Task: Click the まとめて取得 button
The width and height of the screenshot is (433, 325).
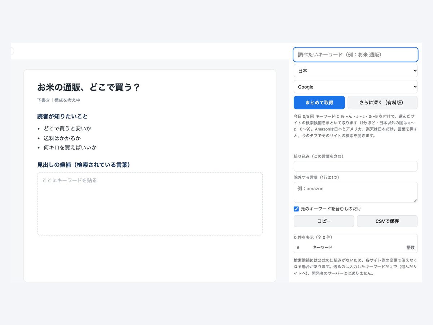Action: 319,103
